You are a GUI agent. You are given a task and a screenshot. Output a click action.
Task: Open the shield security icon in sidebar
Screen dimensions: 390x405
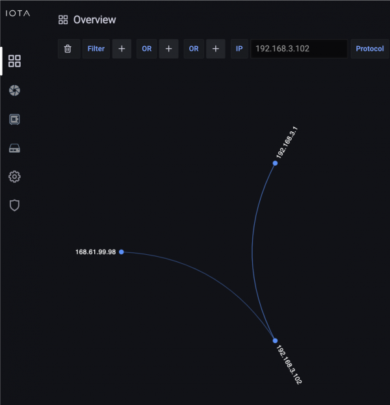14,205
